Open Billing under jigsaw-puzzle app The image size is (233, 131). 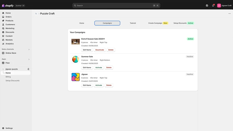8,77
